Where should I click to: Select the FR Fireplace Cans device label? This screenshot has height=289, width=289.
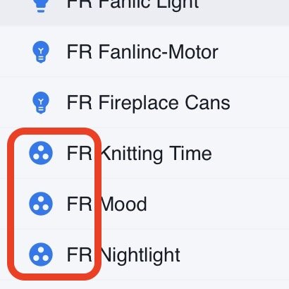(x=149, y=103)
